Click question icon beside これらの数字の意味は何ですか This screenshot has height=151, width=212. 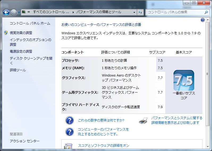click(x=70, y=120)
